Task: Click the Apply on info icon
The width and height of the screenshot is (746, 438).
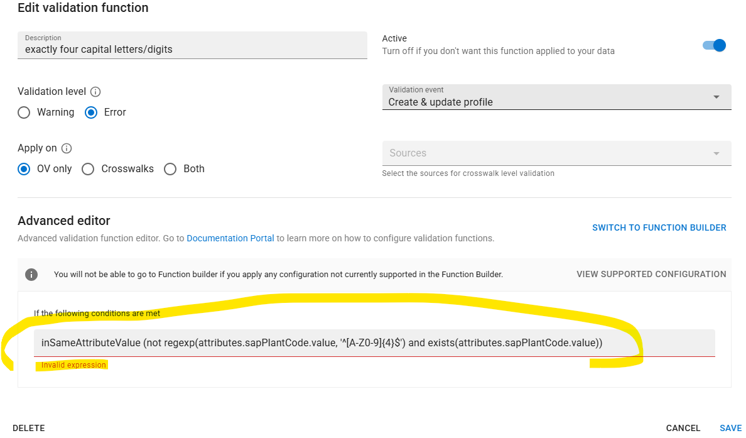Action: click(67, 148)
